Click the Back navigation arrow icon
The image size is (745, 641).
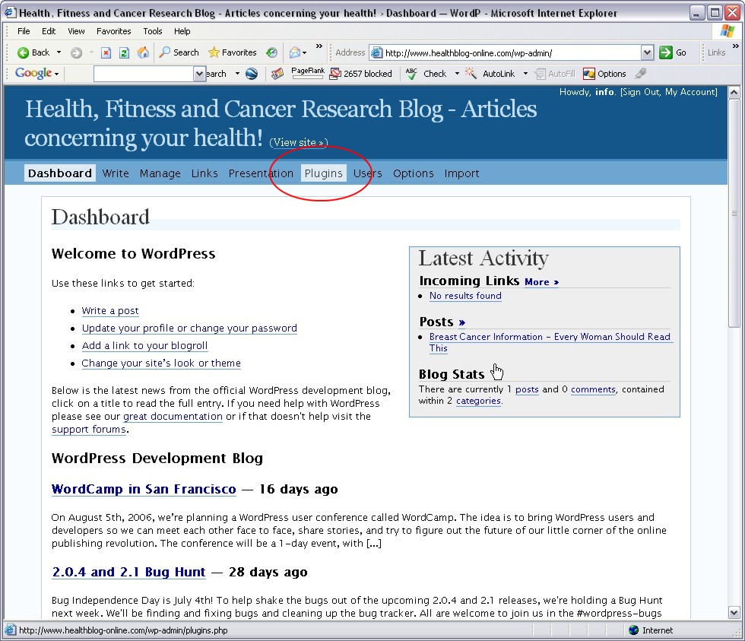pyautogui.click(x=22, y=52)
